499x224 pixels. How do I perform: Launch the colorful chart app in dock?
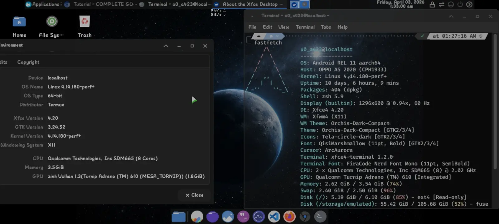[x=197, y=217]
